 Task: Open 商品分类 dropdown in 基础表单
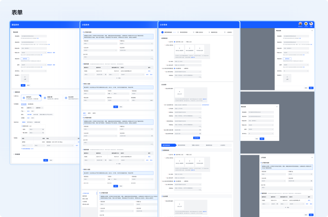pyautogui.click(x=34, y=53)
